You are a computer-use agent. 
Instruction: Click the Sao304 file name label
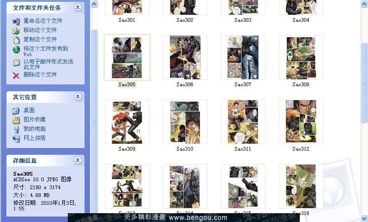pyautogui.click(x=301, y=20)
